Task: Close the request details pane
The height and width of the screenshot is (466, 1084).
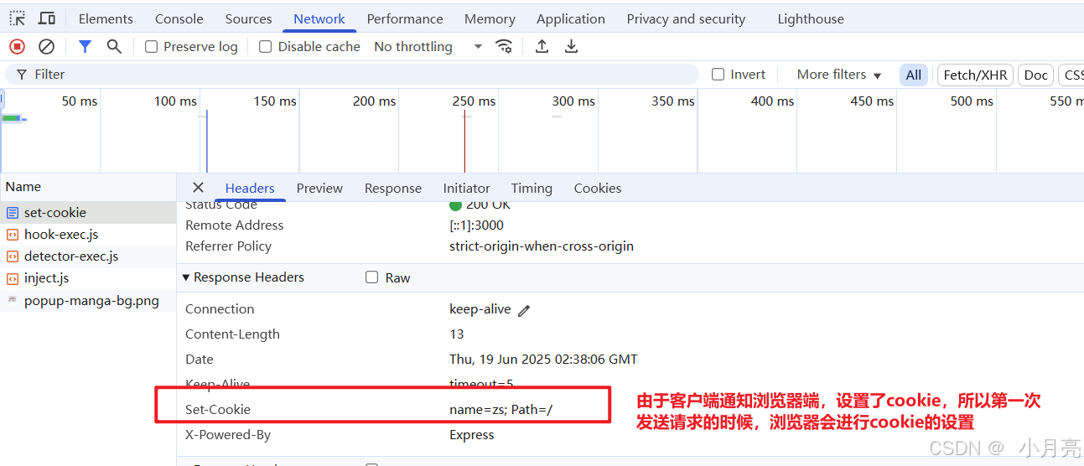Action: 198,188
